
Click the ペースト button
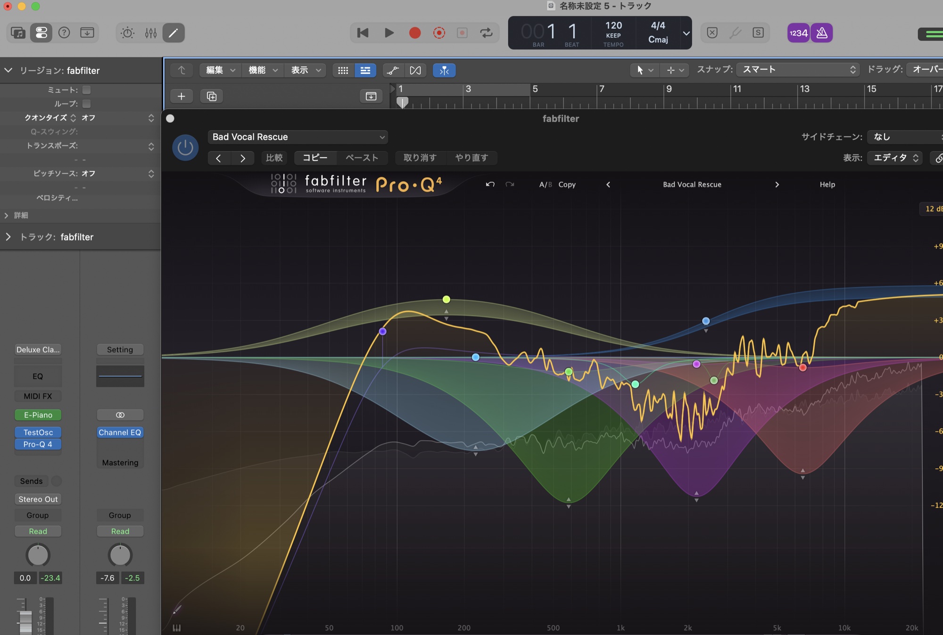[x=362, y=158]
